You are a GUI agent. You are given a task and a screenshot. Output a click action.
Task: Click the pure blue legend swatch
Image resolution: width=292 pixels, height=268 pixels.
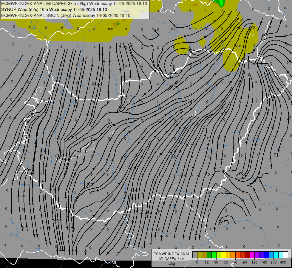click(x=267, y=255)
